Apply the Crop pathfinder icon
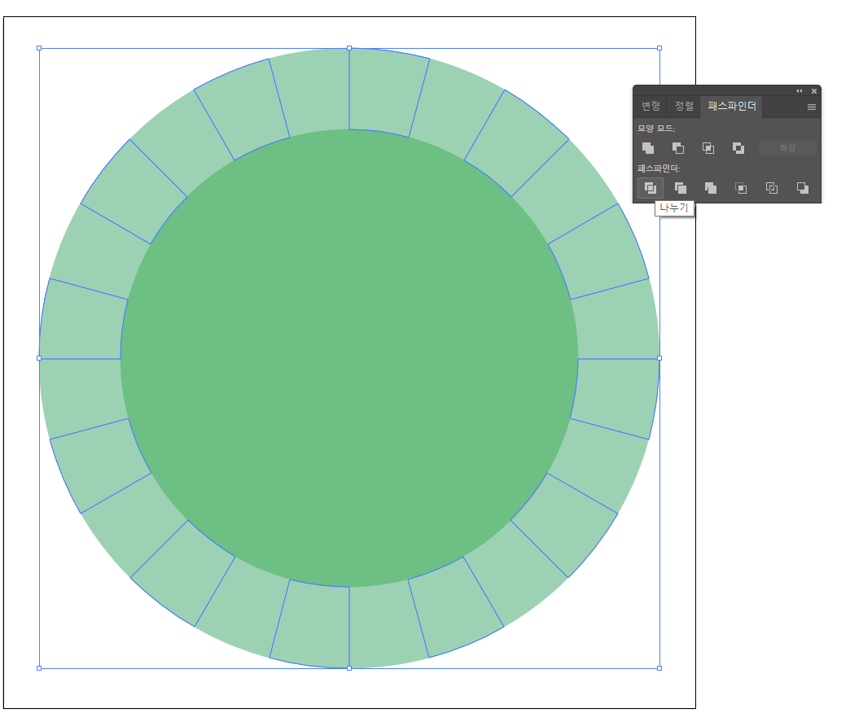 [x=741, y=188]
